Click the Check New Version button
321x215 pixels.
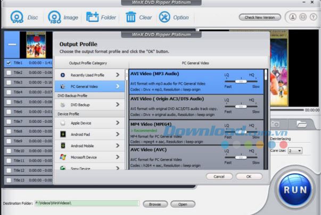tap(260, 18)
